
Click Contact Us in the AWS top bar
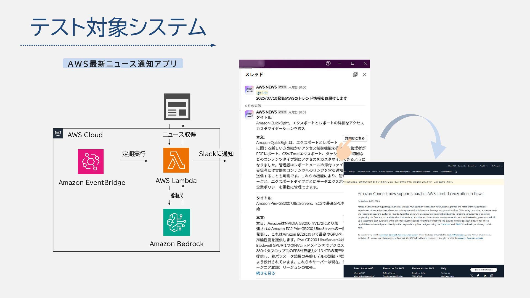[x=462, y=166]
